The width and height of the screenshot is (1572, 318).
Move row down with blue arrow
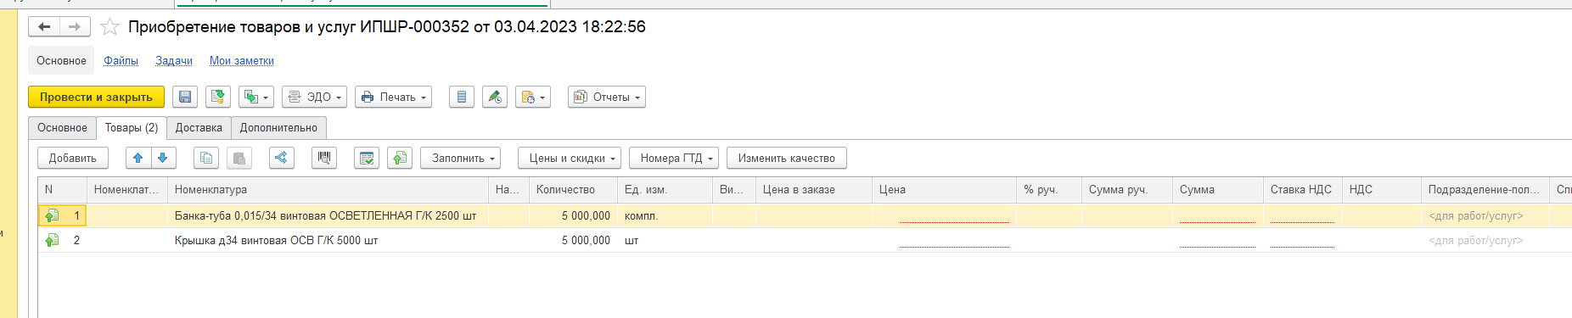(163, 158)
